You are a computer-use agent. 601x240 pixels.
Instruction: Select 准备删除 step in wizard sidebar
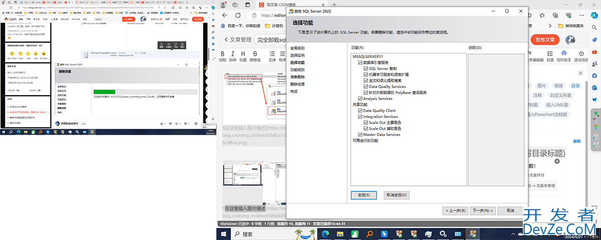point(297,77)
